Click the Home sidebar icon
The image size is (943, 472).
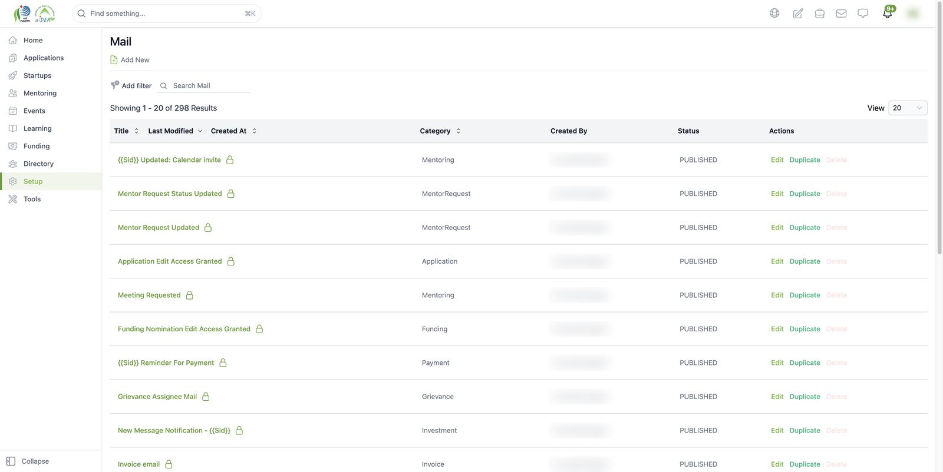pyautogui.click(x=13, y=40)
